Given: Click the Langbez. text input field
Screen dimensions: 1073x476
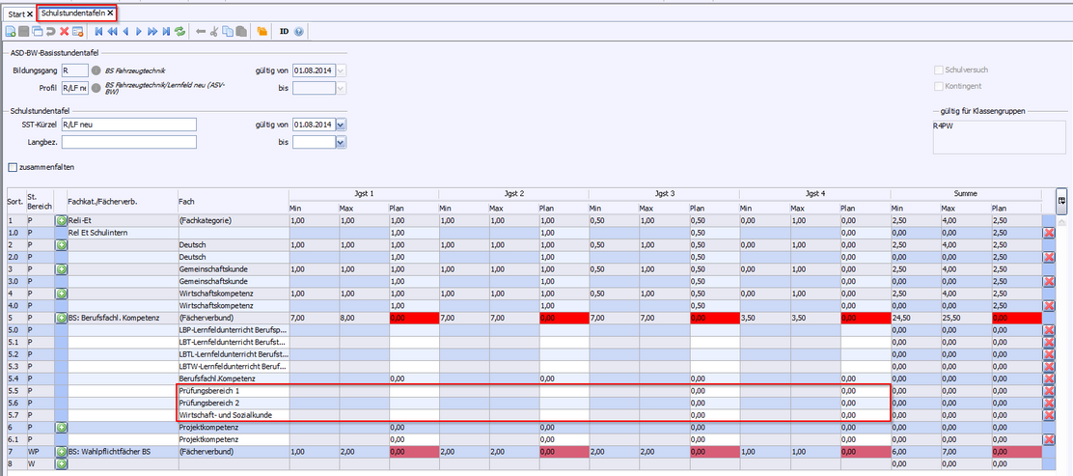Looking at the screenshot, I should coord(128,142).
